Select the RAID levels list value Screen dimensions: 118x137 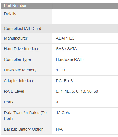coord(77,91)
